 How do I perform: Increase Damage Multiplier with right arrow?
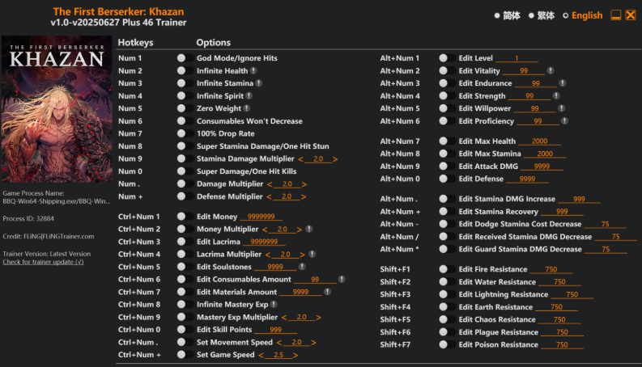coord(304,184)
